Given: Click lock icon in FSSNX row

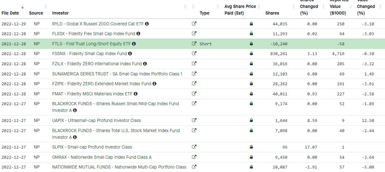Looking at the screenshot, I should (x=251, y=54).
